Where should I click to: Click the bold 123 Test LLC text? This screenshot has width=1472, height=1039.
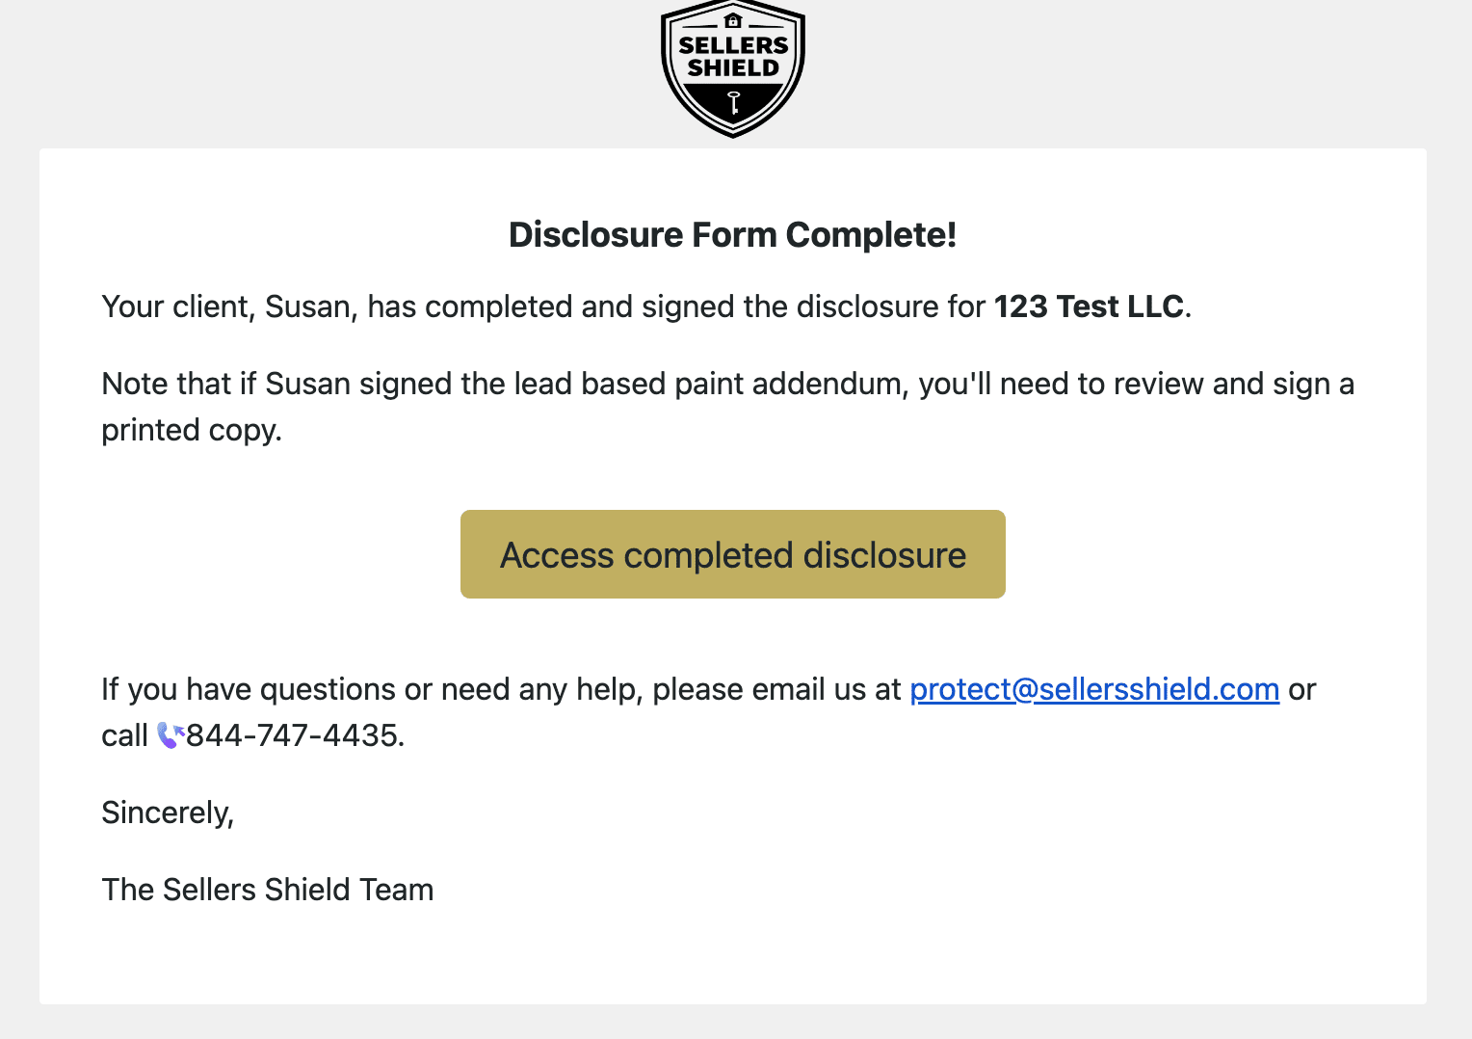1089,306
